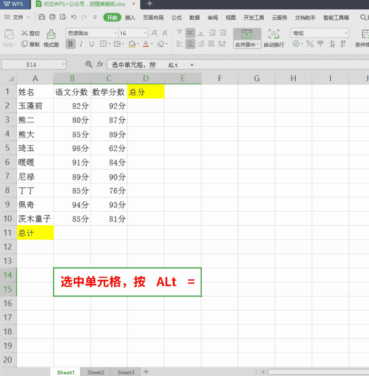
Task: Toggle bold formatting B
Action: point(71,44)
